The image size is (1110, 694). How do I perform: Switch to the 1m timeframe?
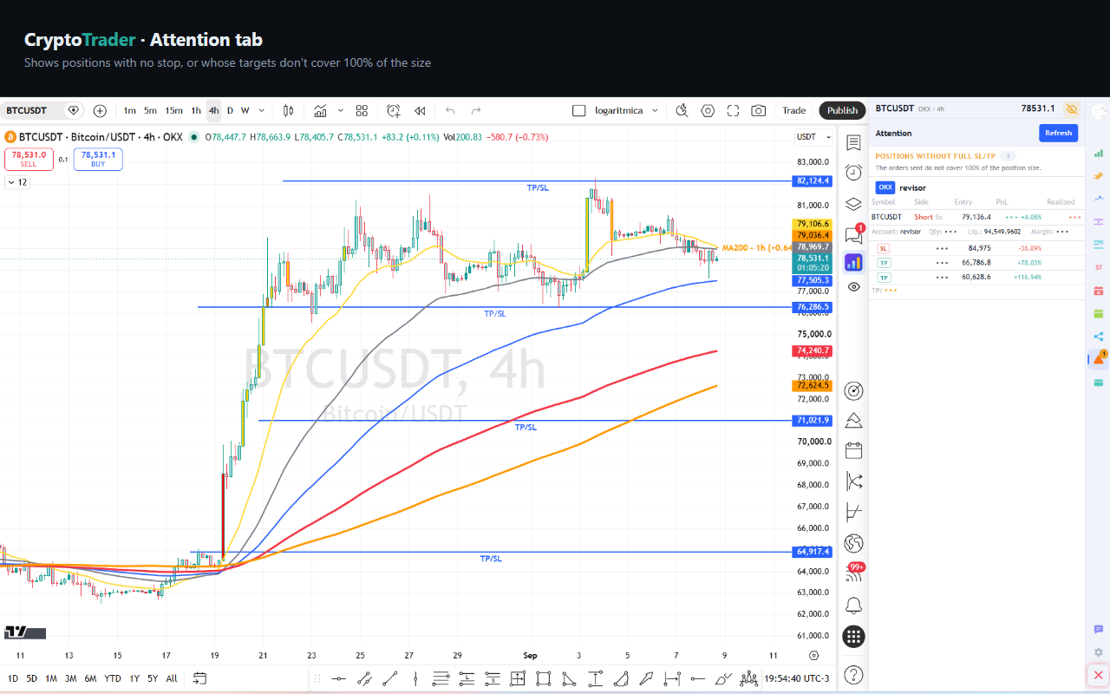tap(129, 110)
